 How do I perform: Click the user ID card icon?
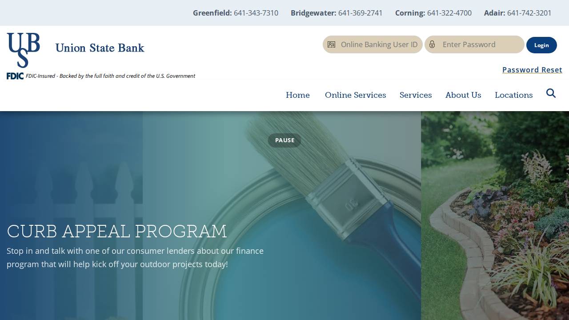pyautogui.click(x=331, y=44)
